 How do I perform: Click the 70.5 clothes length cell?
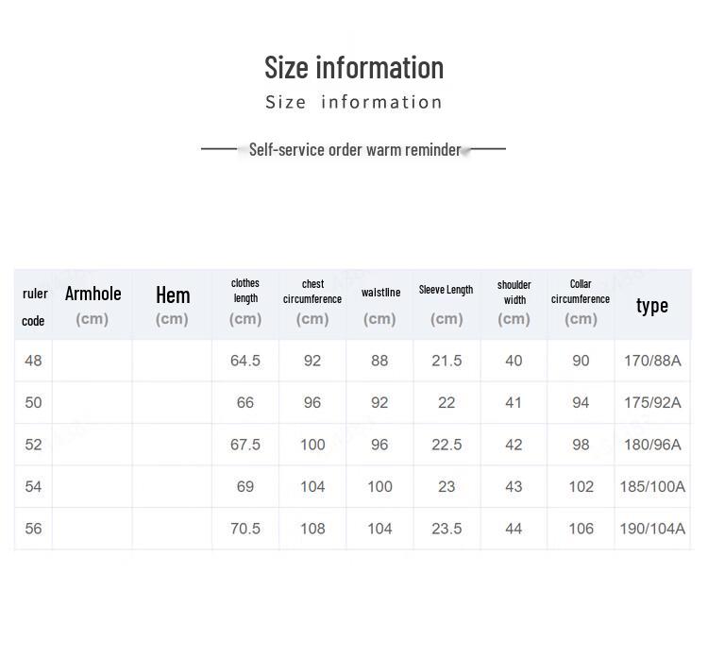pos(245,529)
